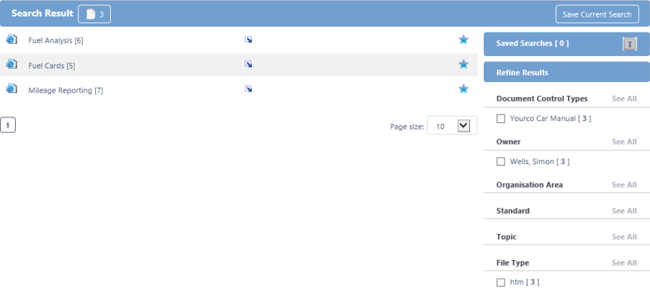Click the Yourco Car Manual [ 3 ] label
The height and width of the screenshot is (288, 650).
[x=551, y=119]
